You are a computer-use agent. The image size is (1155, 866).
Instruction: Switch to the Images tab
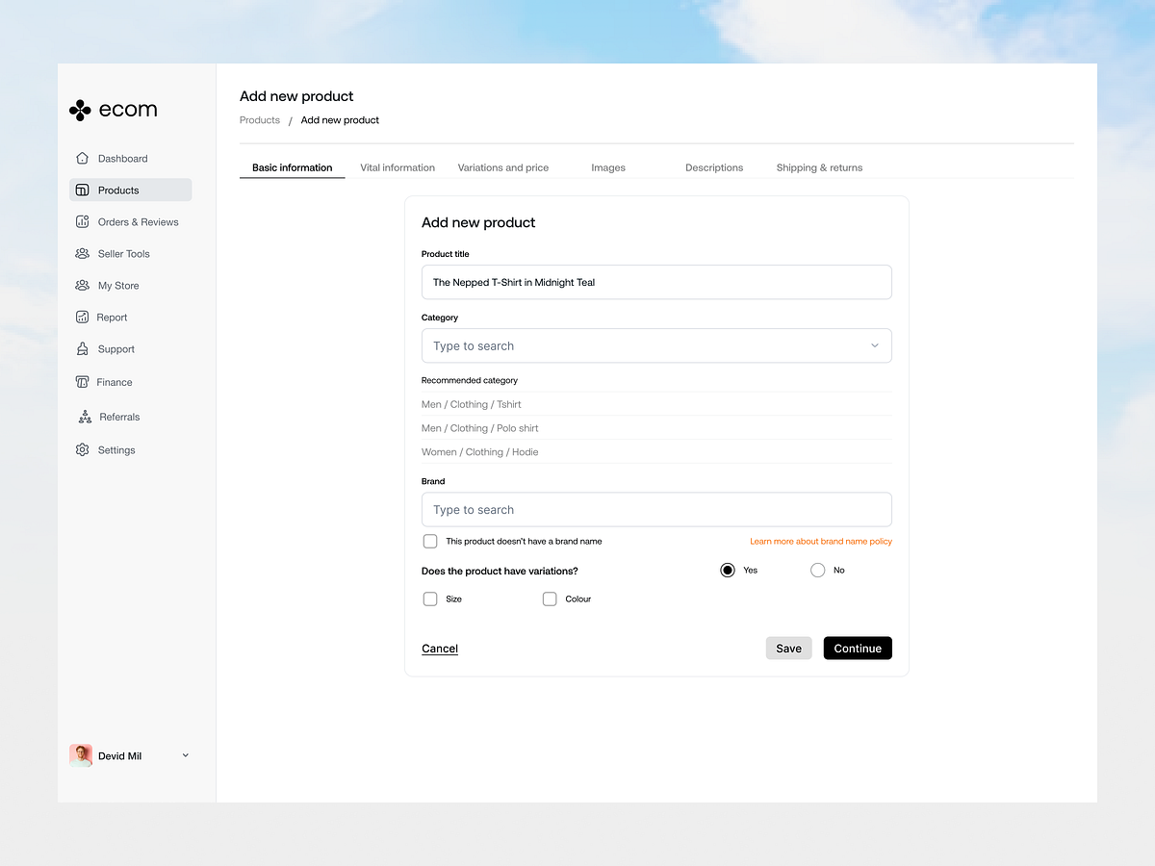click(x=608, y=167)
